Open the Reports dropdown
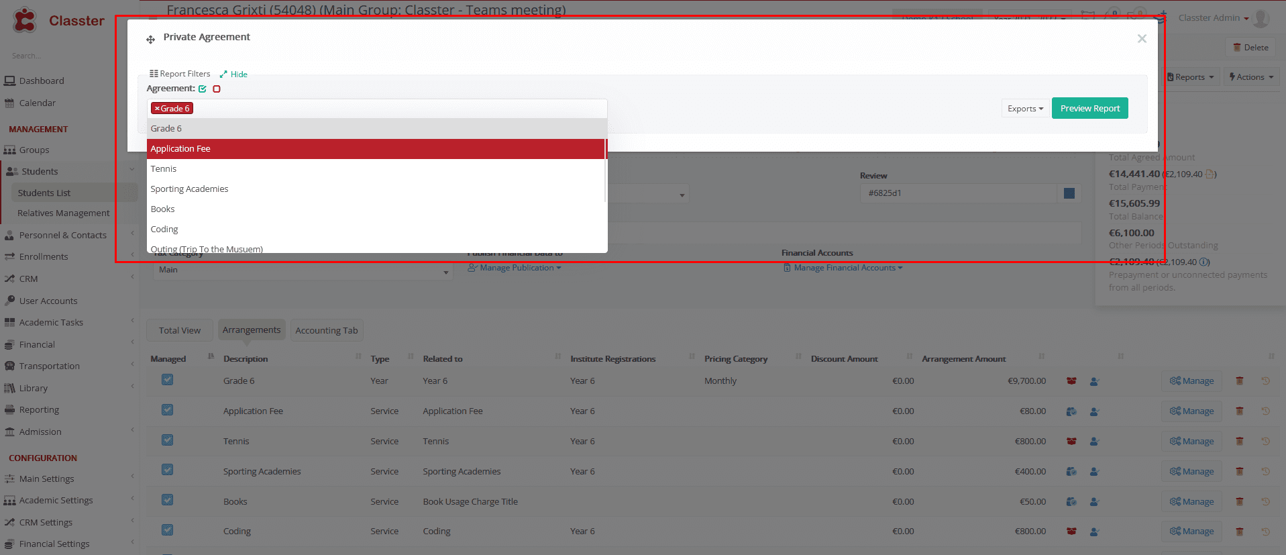Image resolution: width=1286 pixels, height=555 pixels. pos(1191,77)
